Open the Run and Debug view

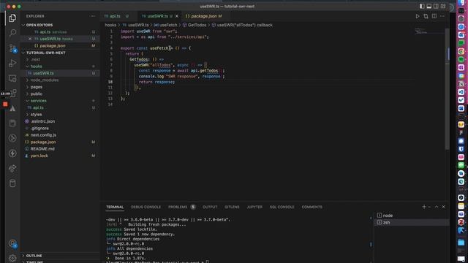[12, 63]
